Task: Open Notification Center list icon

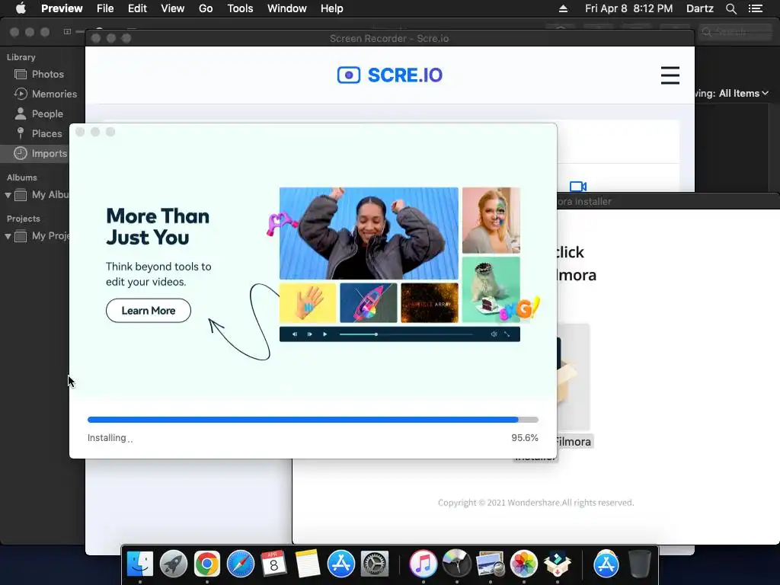Action: coord(756,8)
